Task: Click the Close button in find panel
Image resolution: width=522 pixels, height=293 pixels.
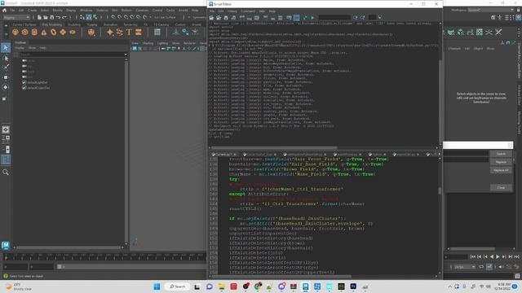Action: [x=501, y=188]
